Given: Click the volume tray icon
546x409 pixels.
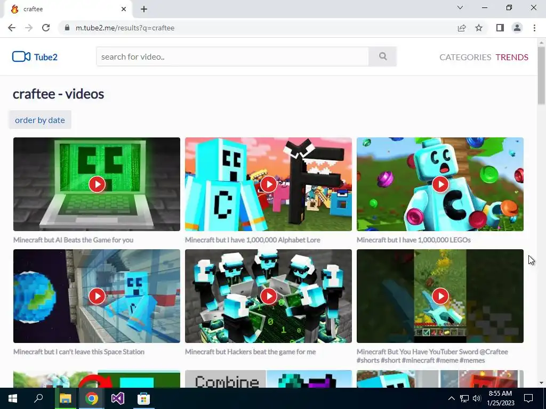Looking at the screenshot, I should tap(477, 398).
